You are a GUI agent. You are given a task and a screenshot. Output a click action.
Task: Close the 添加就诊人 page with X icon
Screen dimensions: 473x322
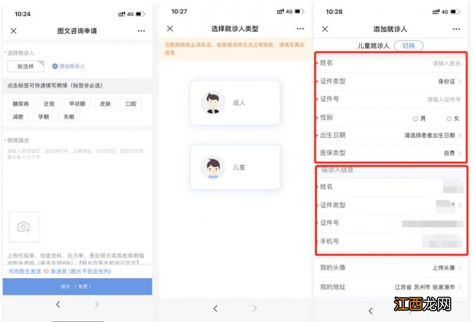click(x=325, y=29)
